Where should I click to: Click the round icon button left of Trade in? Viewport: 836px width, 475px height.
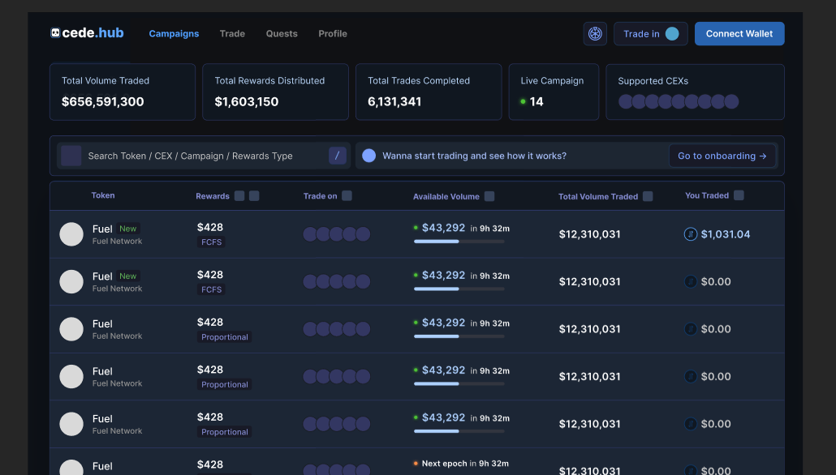point(595,34)
